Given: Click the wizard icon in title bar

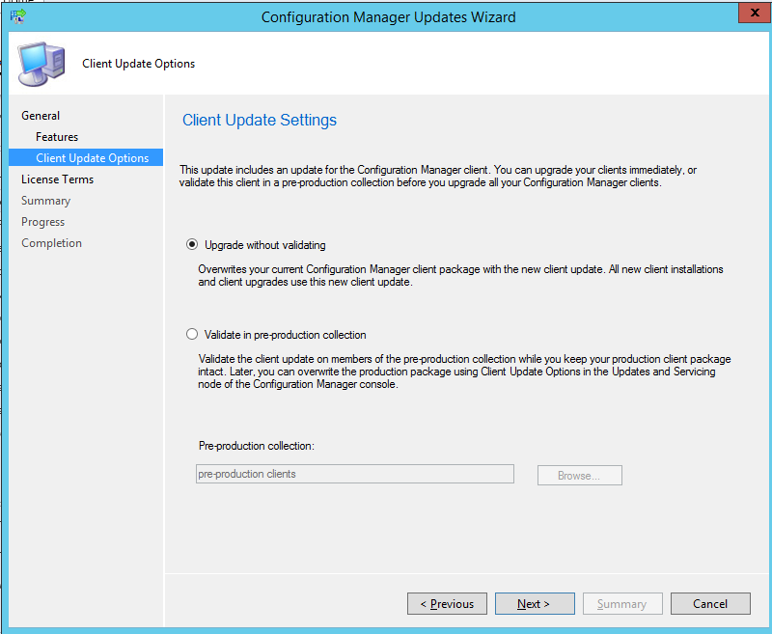Looking at the screenshot, I should 18,16.
